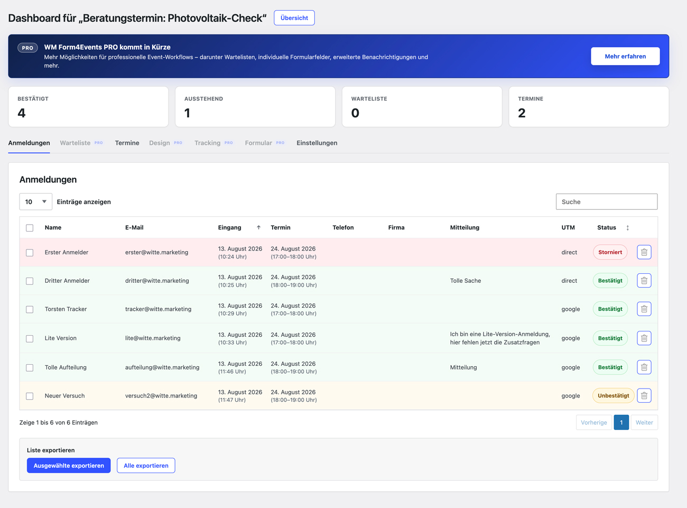Delete Erster Anmelder registration via trash icon

pyautogui.click(x=644, y=252)
